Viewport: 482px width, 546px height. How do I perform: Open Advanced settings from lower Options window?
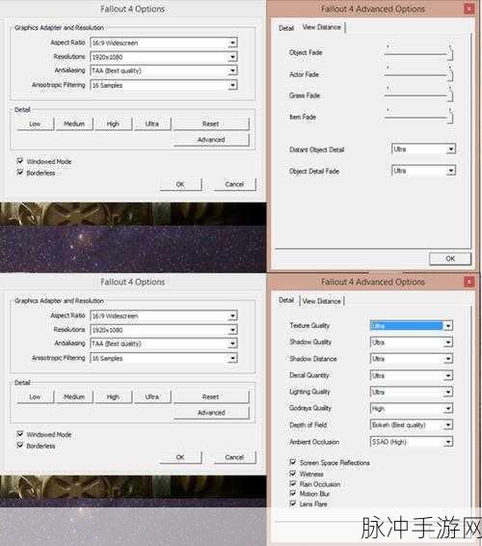click(211, 413)
